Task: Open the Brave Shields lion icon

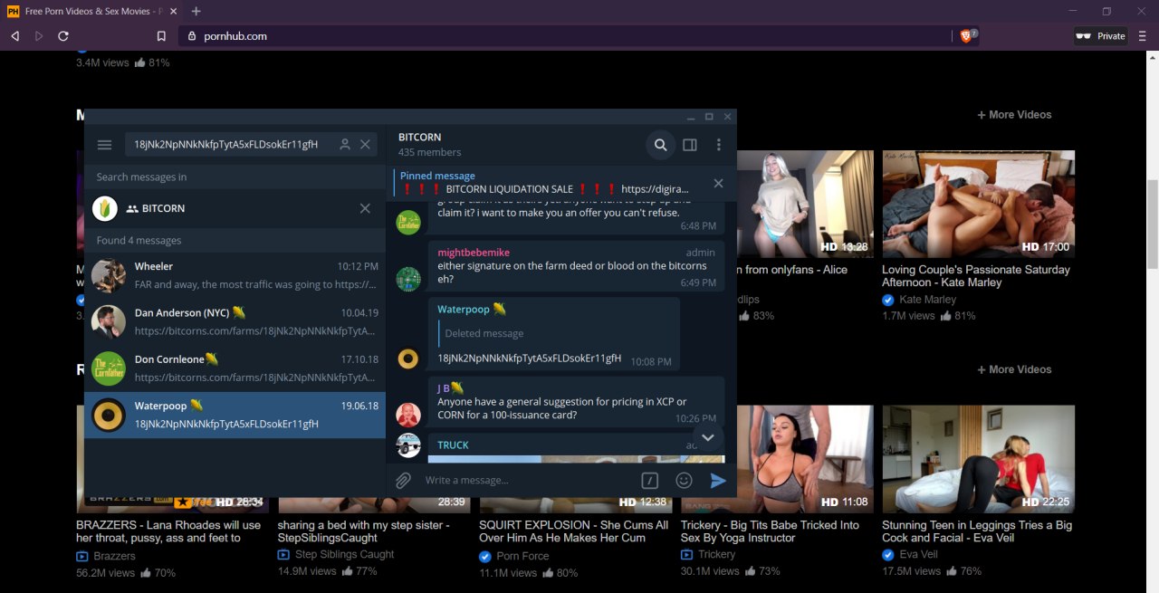Action: tap(967, 36)
